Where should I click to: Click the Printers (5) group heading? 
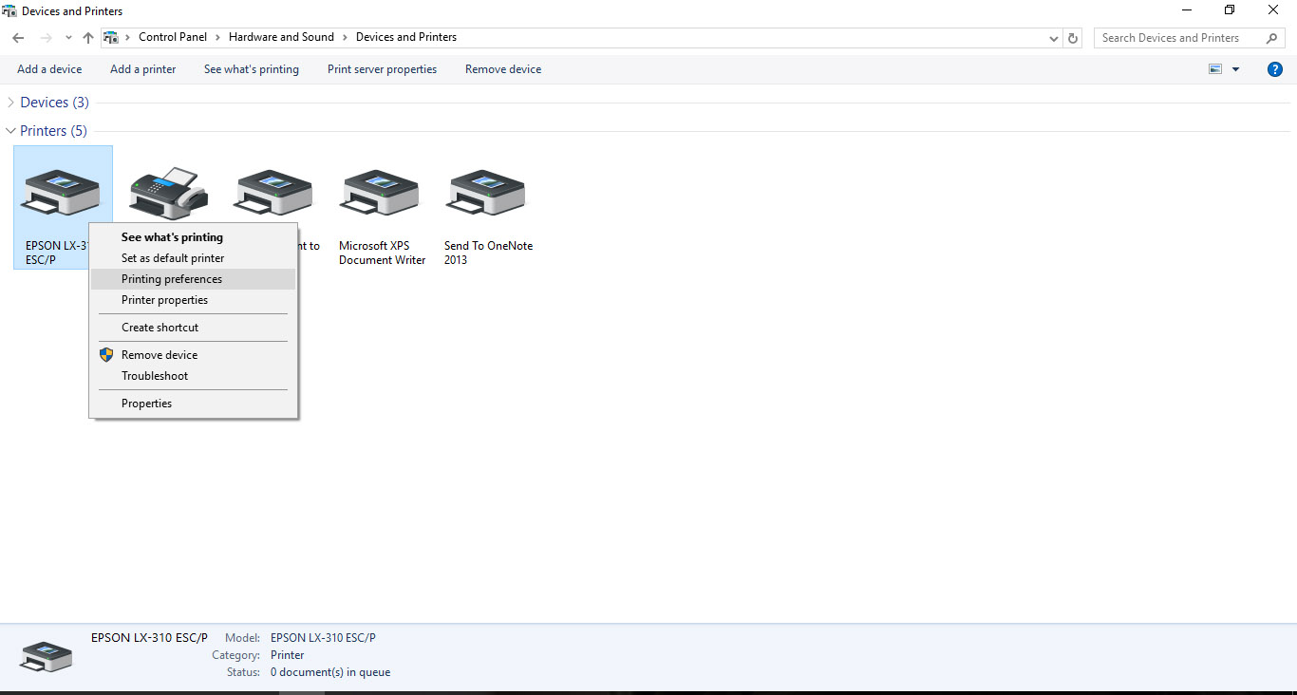[53, 131]
